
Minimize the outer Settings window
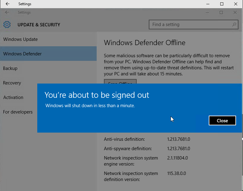(208, 4)
